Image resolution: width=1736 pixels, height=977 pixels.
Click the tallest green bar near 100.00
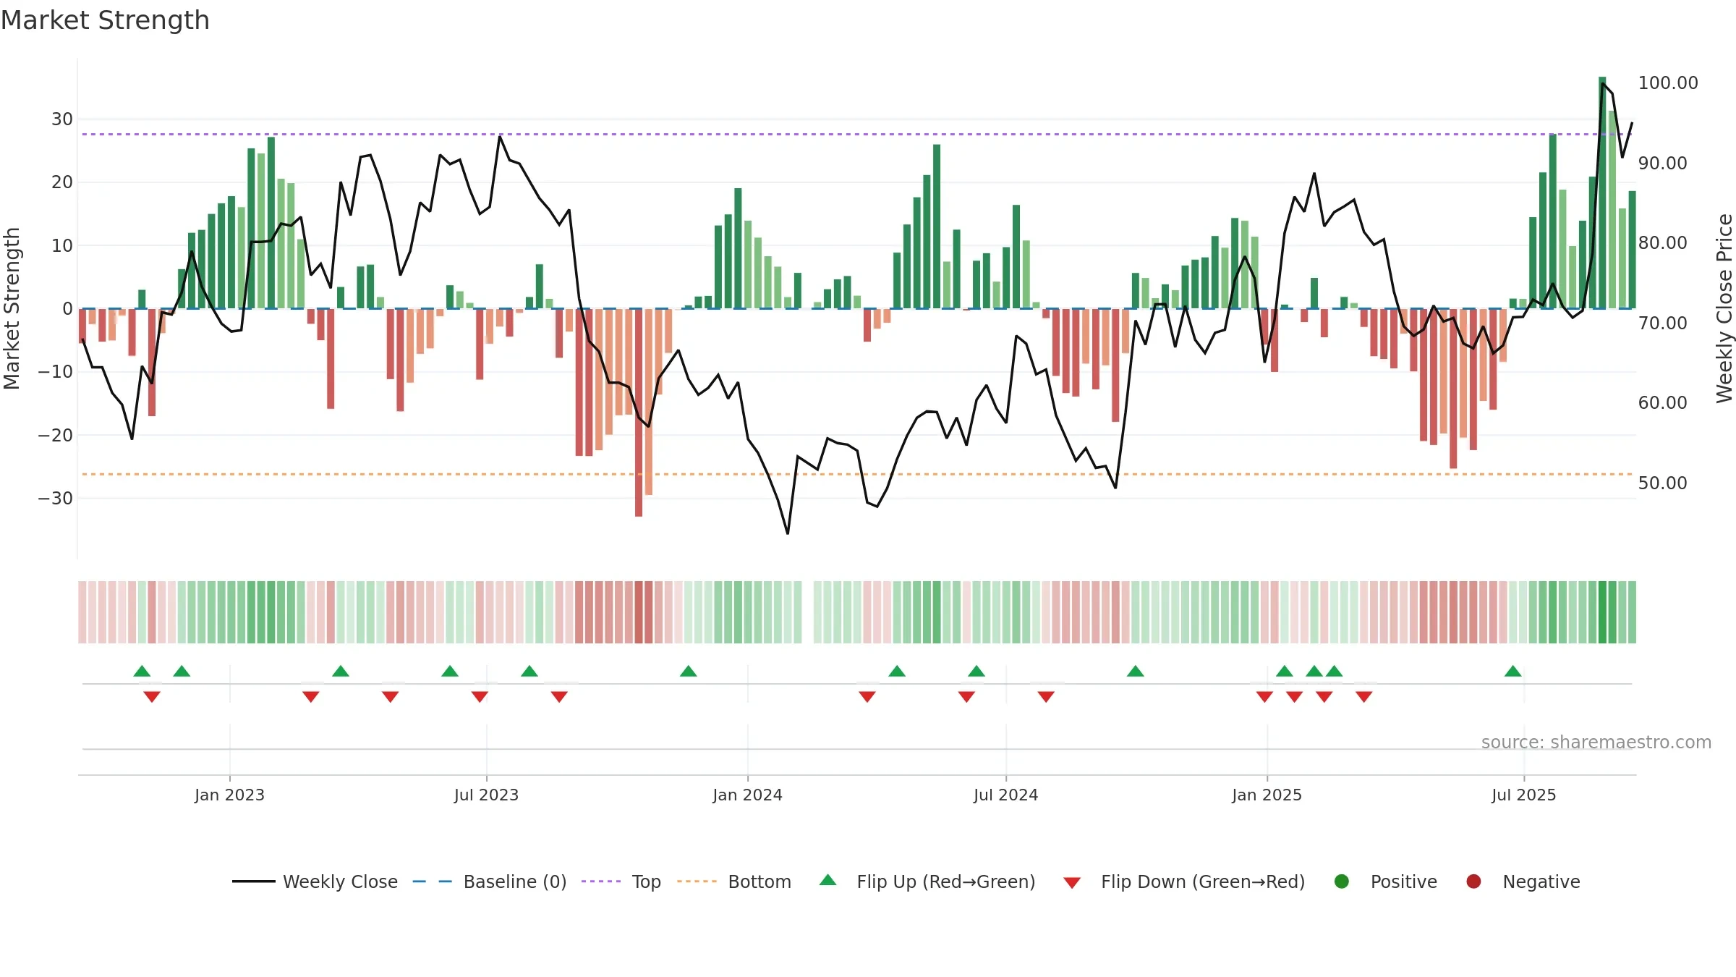[x=1602, y=193]
